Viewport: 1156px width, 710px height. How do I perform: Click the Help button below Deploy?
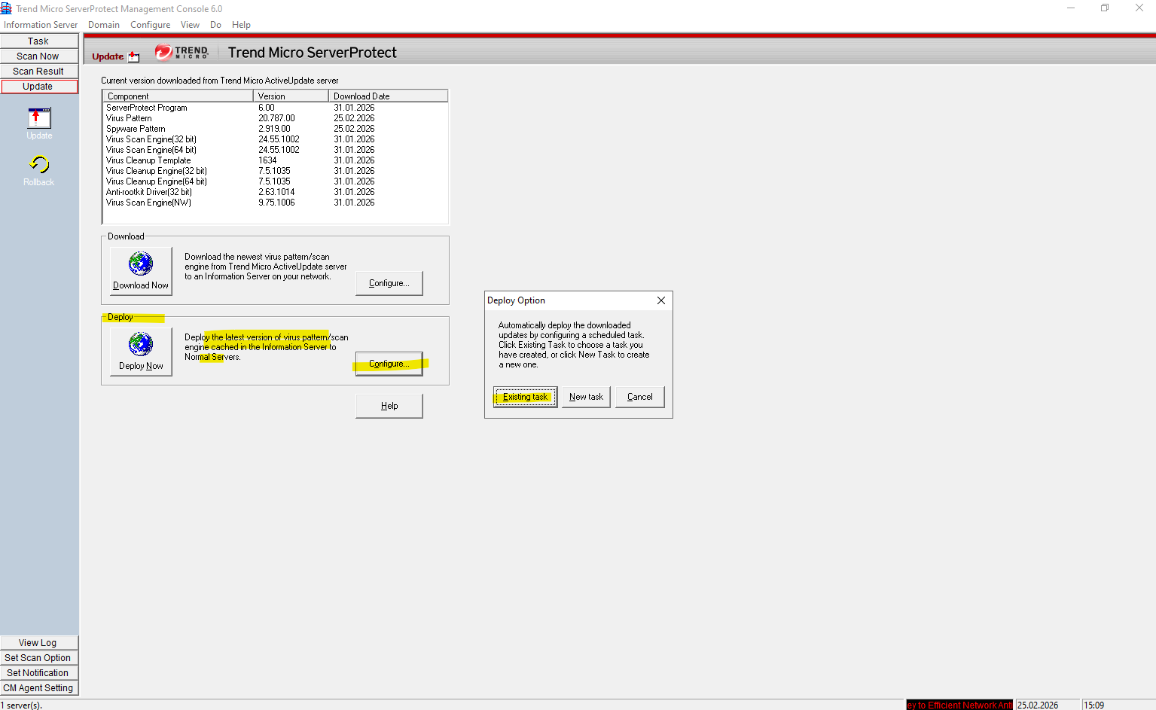[x=389, y=406]
